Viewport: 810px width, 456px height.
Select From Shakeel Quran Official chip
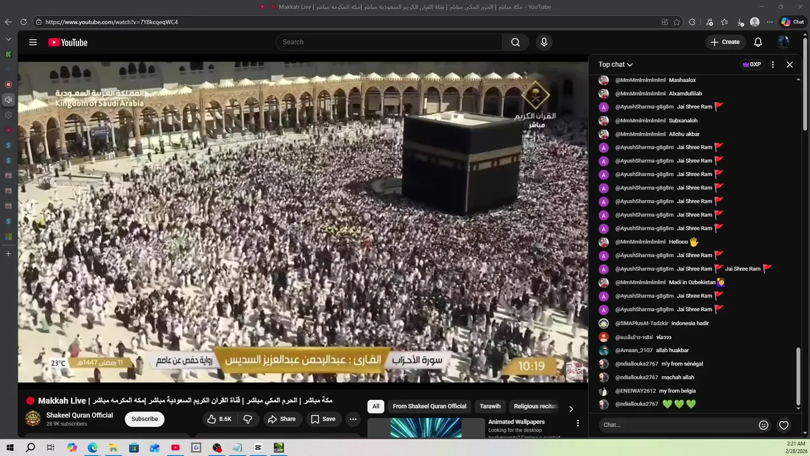point(429,407)
